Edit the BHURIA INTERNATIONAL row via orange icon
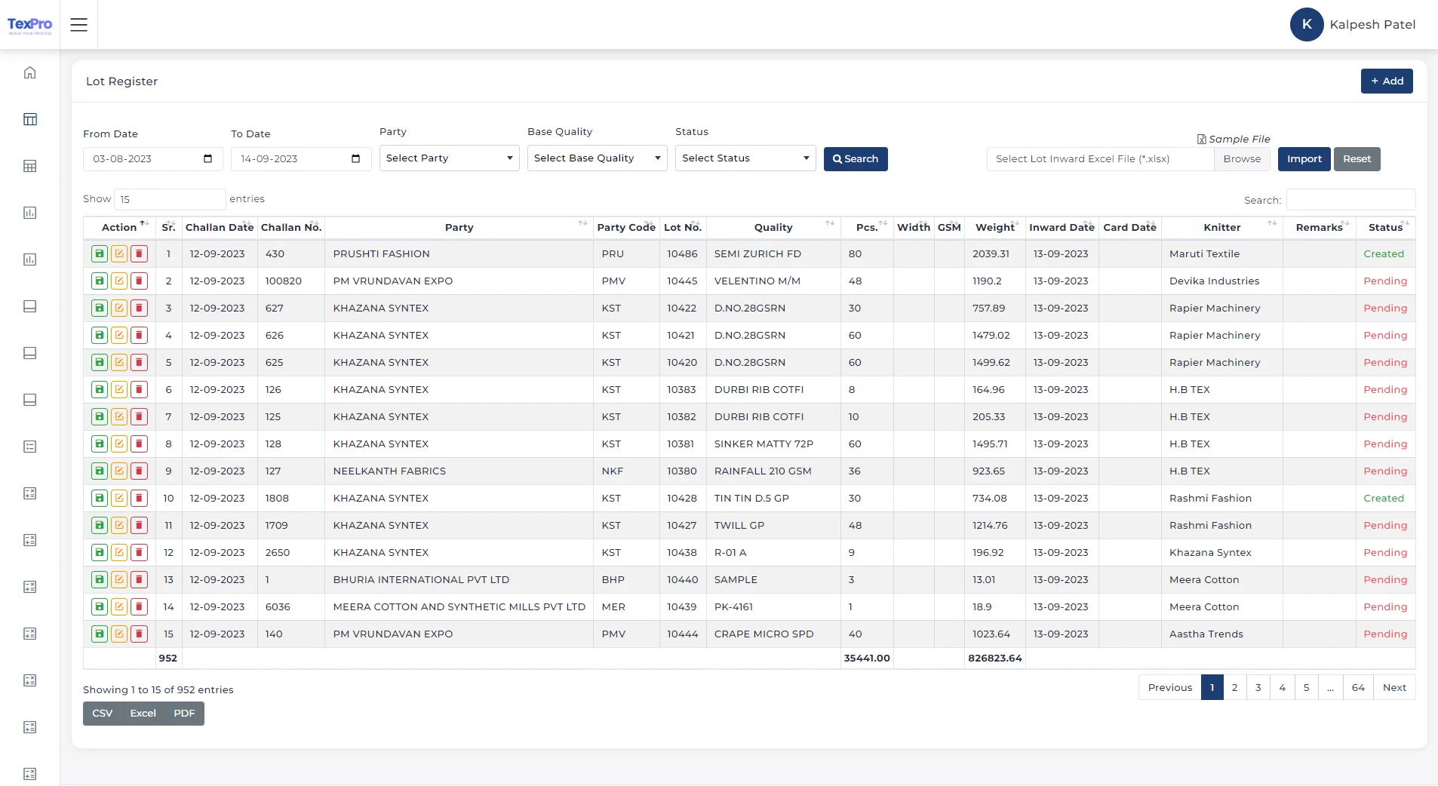The width and height of the screenshot is (1438, 786). click(x=119, y=580)
